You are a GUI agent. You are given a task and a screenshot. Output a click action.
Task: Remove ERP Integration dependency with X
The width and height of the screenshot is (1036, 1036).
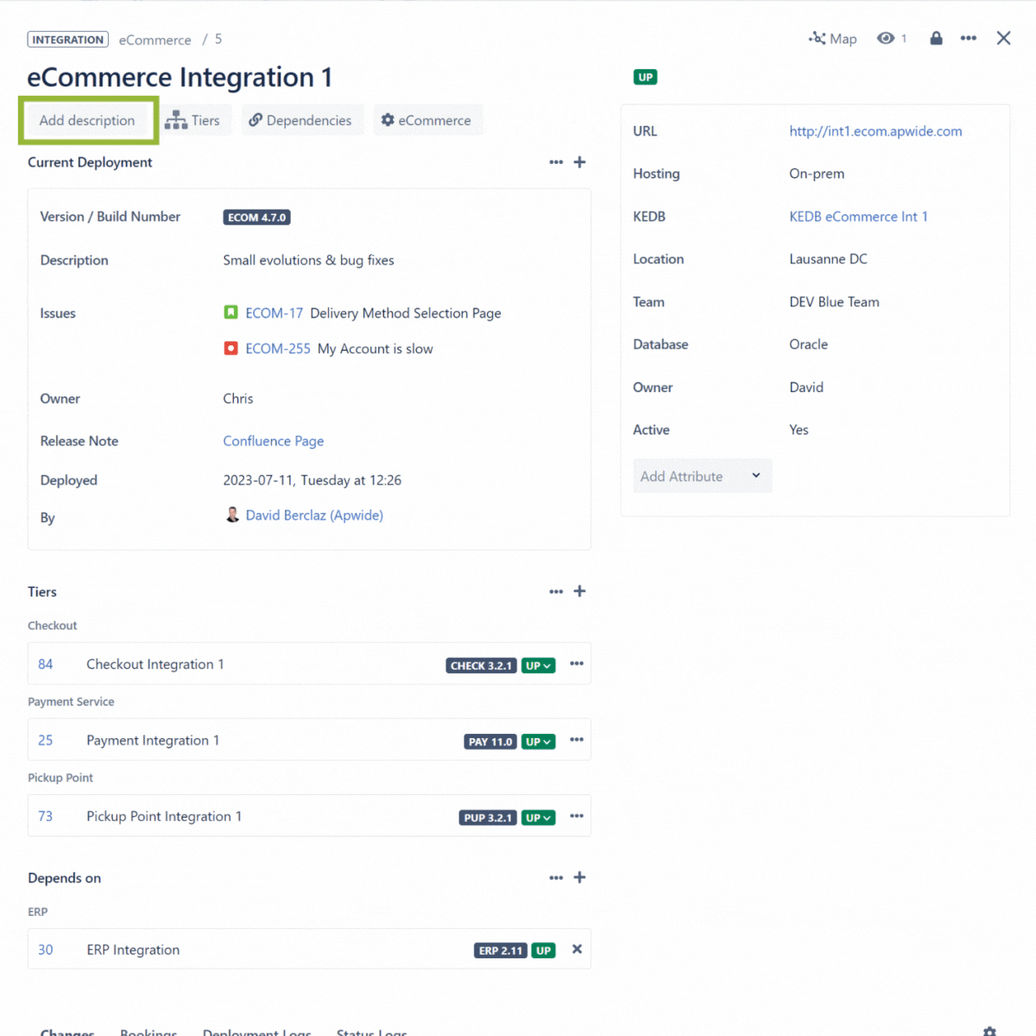click(577, 950)
